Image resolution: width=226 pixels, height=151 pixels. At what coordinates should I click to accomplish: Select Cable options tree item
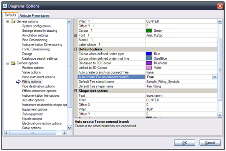coord(31,128)
